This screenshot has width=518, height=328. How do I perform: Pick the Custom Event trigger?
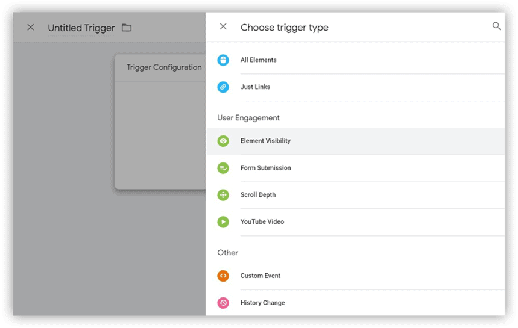tap(355, 276)
